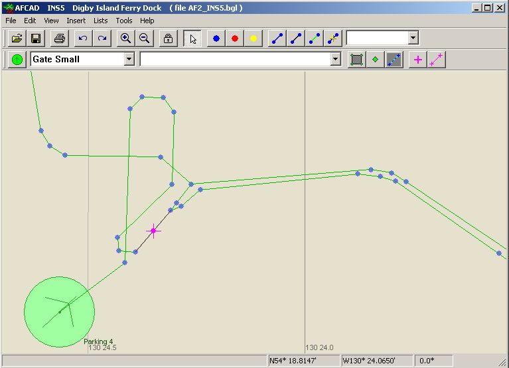This screenshot has height=368, width=509.
Task: Save the airport file with floppy icon
Action: click(36, 38)
